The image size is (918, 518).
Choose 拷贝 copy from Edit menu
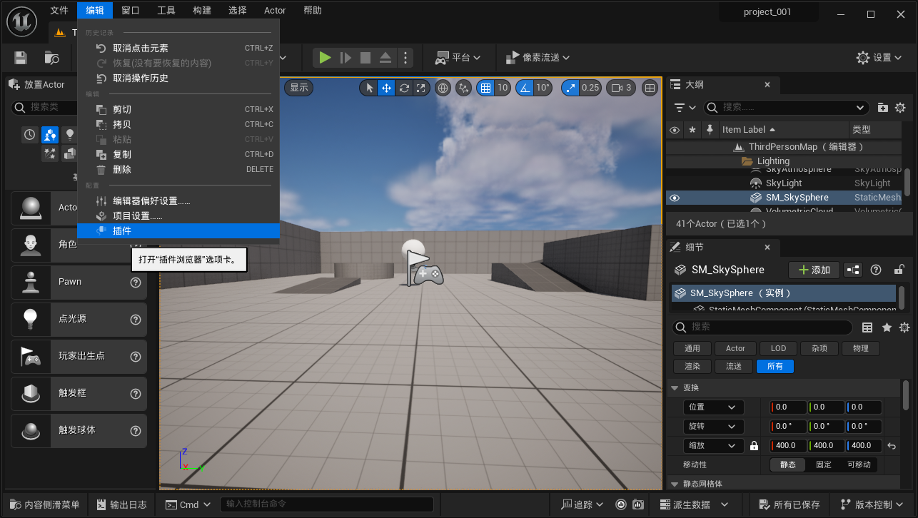point(178,124)
